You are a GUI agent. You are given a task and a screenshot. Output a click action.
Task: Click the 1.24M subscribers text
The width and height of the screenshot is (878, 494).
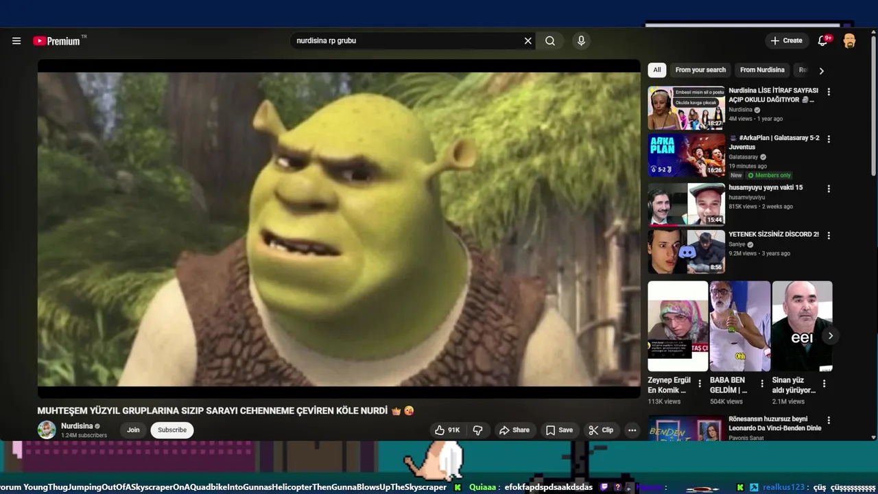84,436
